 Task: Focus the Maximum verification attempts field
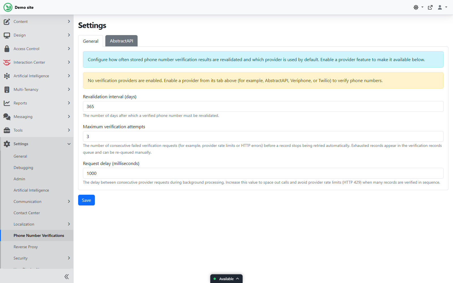263,136
